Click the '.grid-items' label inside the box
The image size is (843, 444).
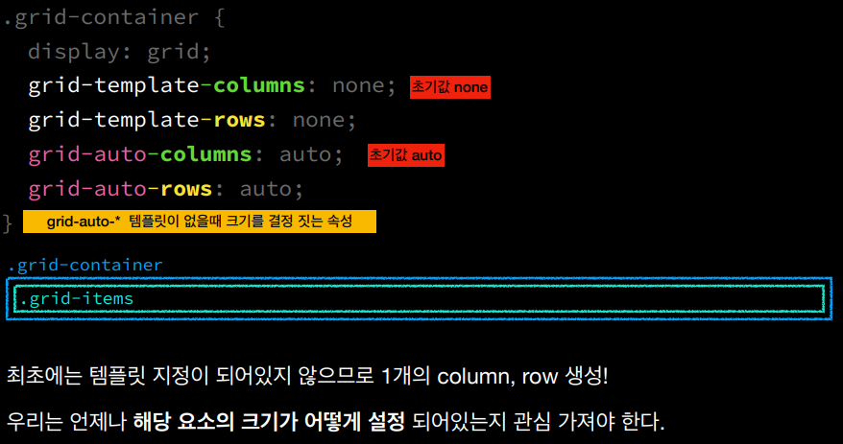77,298
